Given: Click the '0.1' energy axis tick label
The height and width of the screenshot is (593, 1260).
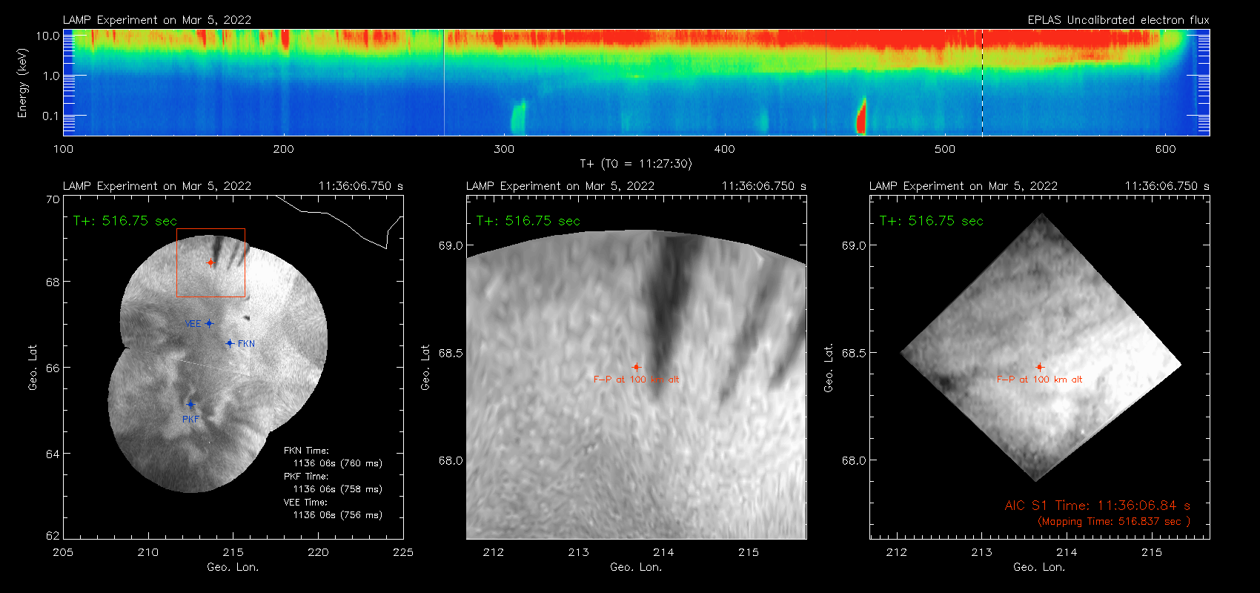Looking at the screenshot, I should coord(51,116).
